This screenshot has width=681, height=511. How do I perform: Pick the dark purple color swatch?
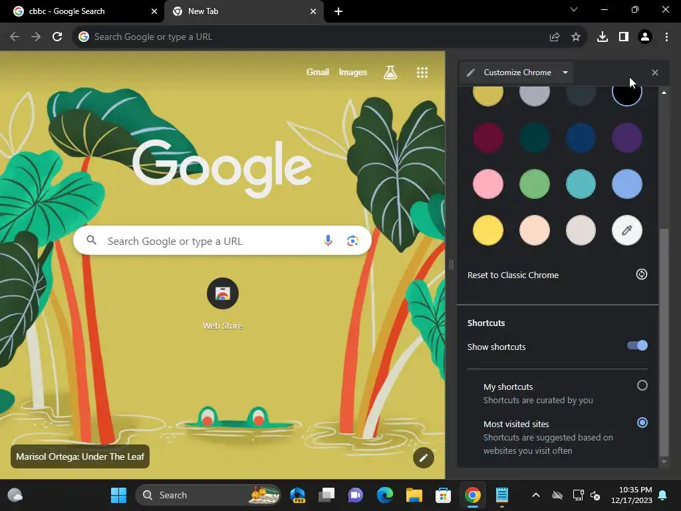click(626, 138)
